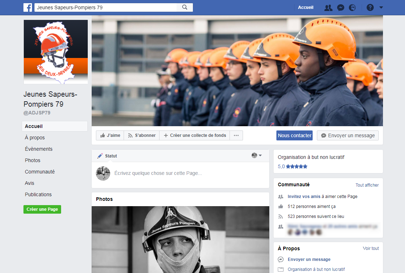Click the Nous contacter button
The height and width of the screenshot is (273, 405).
295,135
